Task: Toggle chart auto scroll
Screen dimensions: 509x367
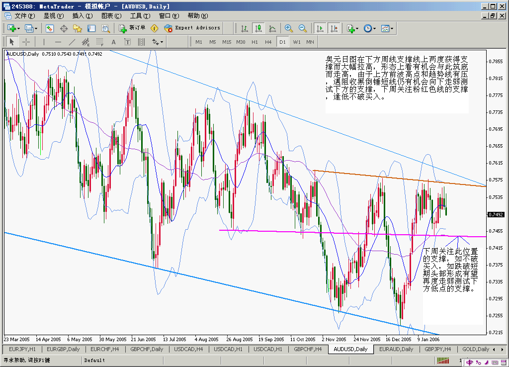Action: pos(320,28)
